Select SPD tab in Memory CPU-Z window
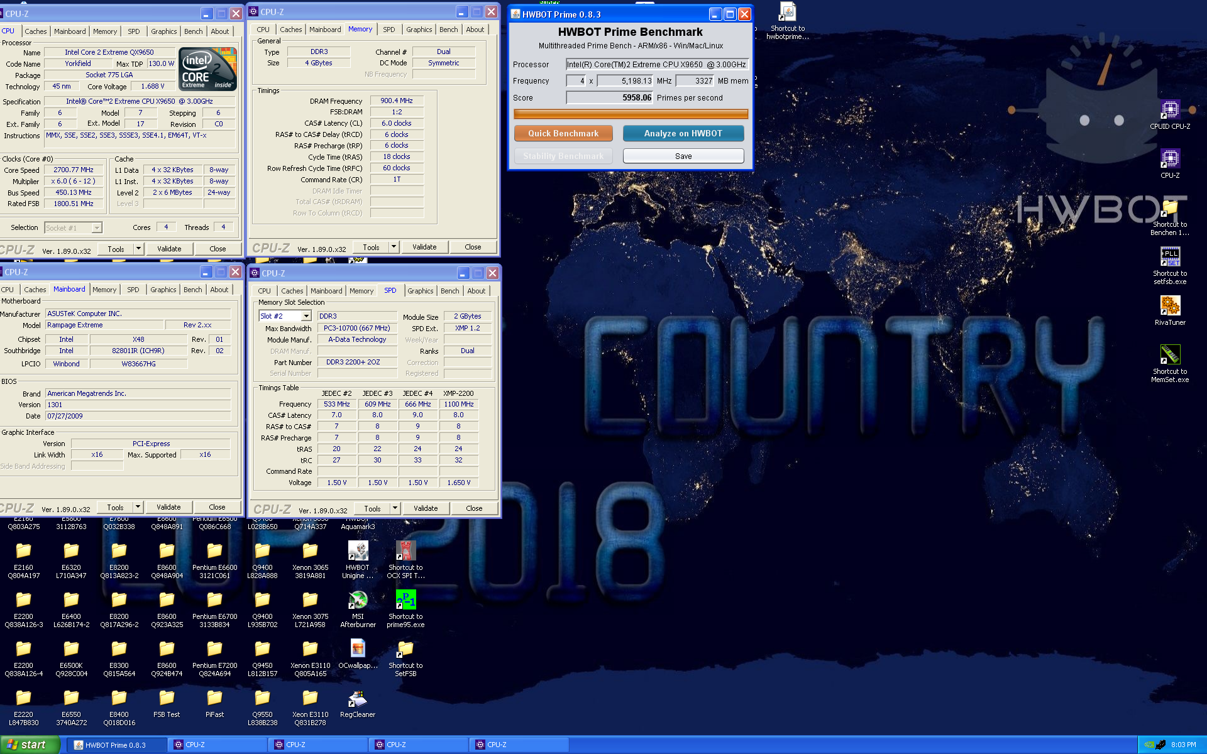 pos(389,30)
